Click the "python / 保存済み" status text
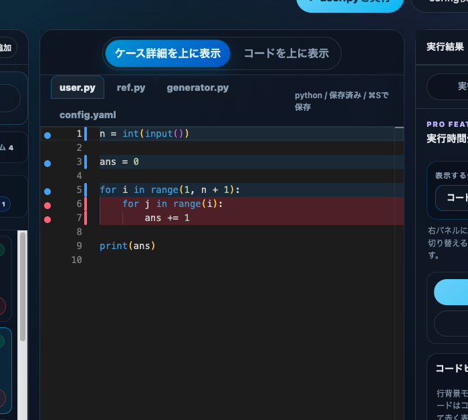The width and height of the screenshot is (468, 420). point(342,101)
